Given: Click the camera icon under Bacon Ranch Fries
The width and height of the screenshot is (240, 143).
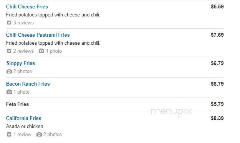Looking at the screenshot, I should tap(9, 92).
